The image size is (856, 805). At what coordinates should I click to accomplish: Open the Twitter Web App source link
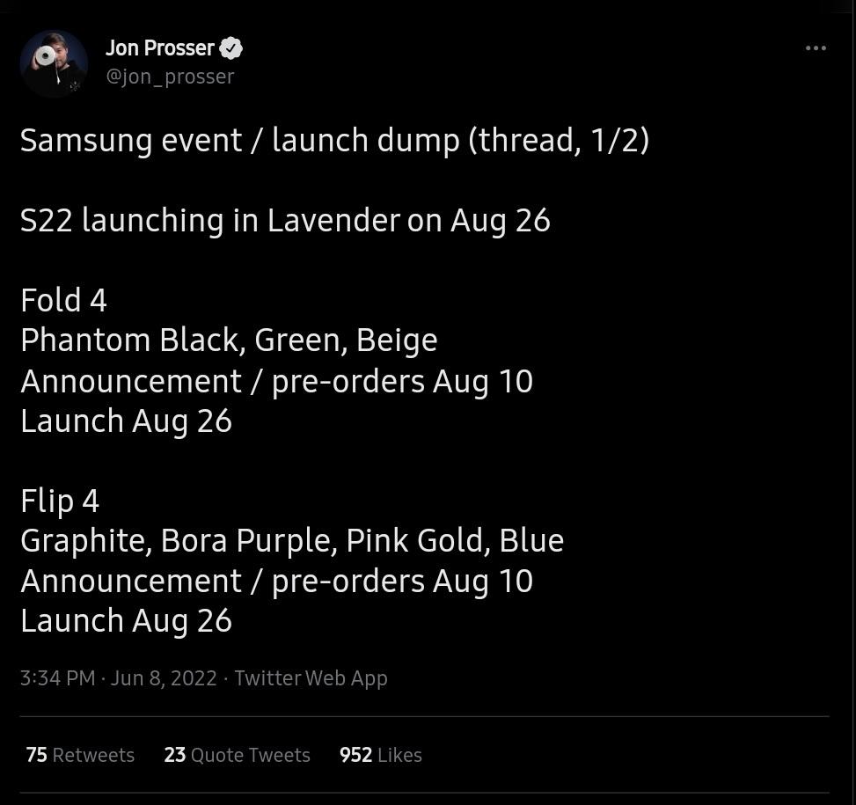(x=311, y=678)
